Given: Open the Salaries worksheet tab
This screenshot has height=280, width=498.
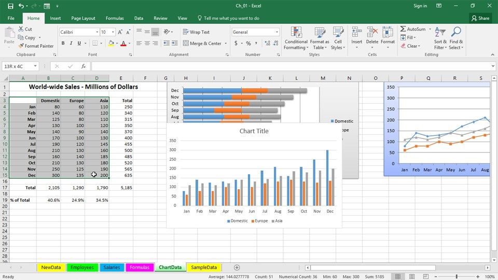Looking at the screenshot, I should pyautogui.click(x=112, y=268).
